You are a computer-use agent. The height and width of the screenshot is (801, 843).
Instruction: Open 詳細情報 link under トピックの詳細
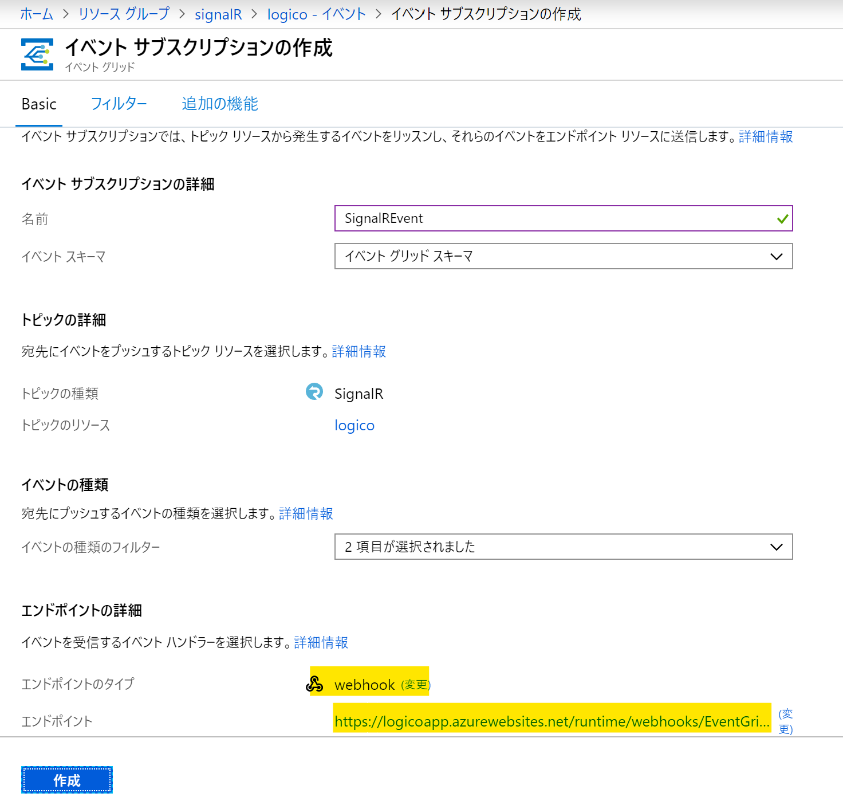pos(359,351)
